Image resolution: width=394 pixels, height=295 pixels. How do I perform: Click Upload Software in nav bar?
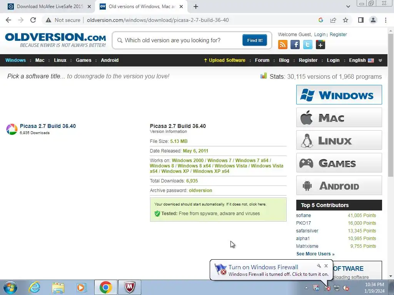pos(225,60)
